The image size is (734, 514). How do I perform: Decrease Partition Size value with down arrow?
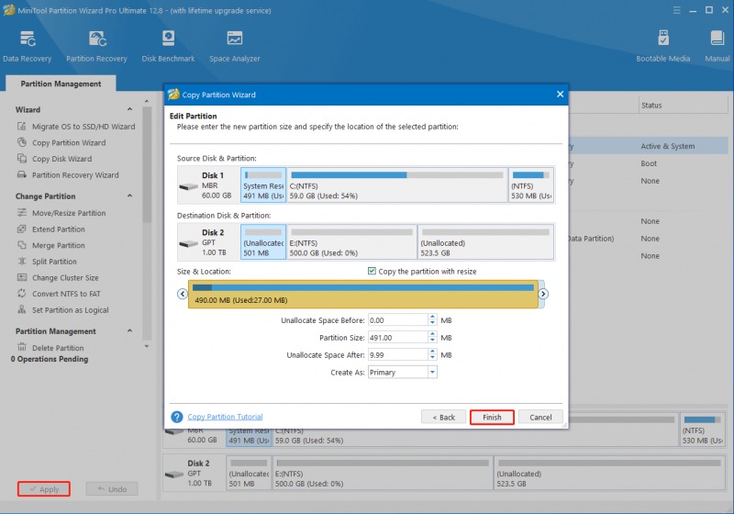pyautogui.click(x=432, y=341)
